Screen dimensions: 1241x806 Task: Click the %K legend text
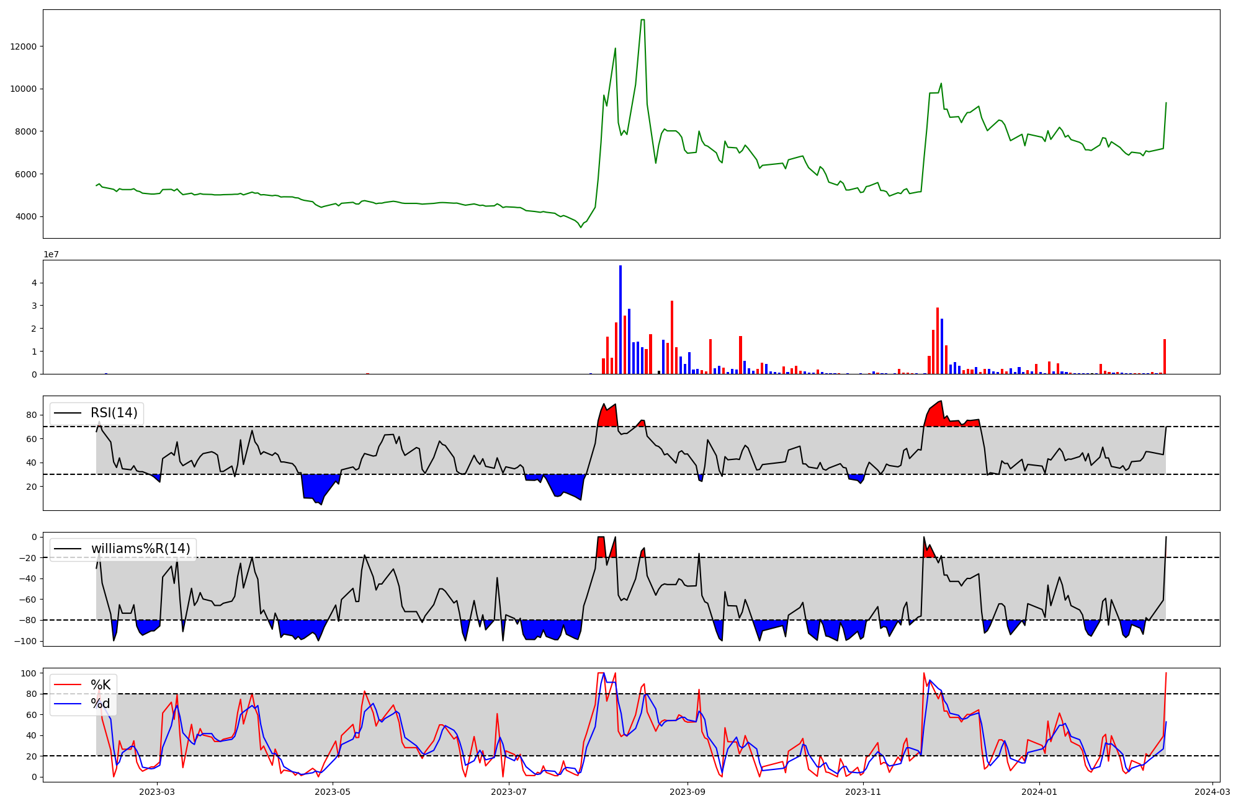pyautogui.click(x=101, y=685)
